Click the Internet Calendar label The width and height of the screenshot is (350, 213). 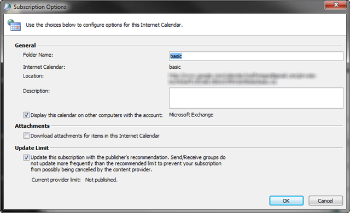[44, 67]
